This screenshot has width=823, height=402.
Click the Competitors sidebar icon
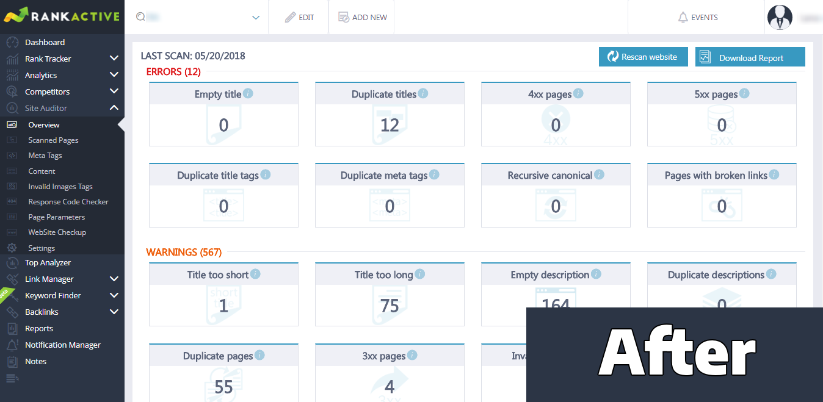(12, 92)
